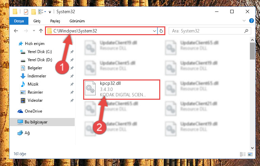Switch to the Görünüm tab
Screen dimensions: 260x166
point(77,21)
